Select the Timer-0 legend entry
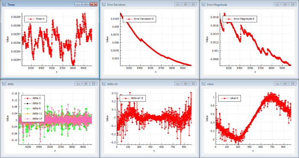Viewport: 299px width, 158px height. [x=35, y=19]
